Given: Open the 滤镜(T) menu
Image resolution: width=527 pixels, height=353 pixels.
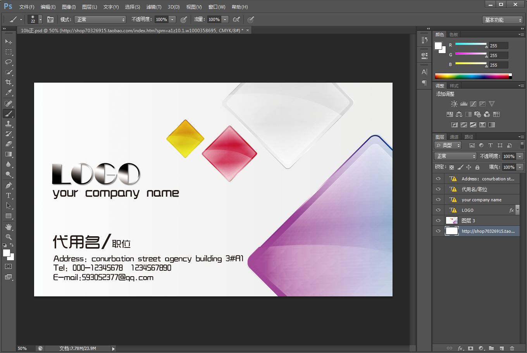Looking at the screenshot, I should 154,7.
